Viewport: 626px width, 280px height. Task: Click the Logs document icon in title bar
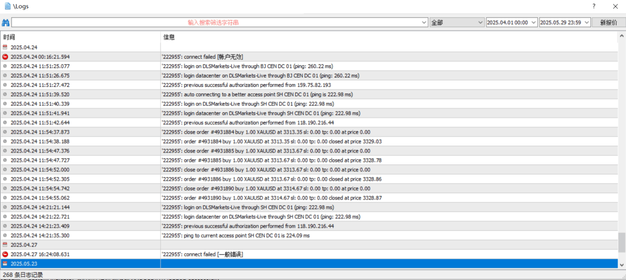tap(7, 6)
